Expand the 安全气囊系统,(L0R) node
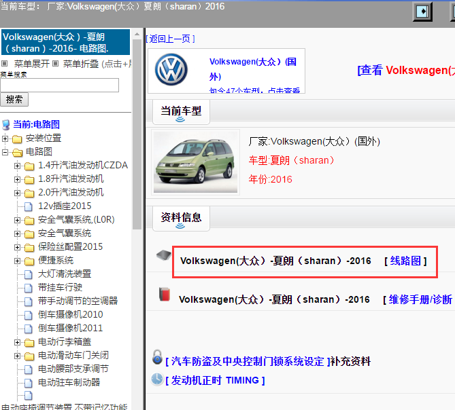 pos(17,221)
